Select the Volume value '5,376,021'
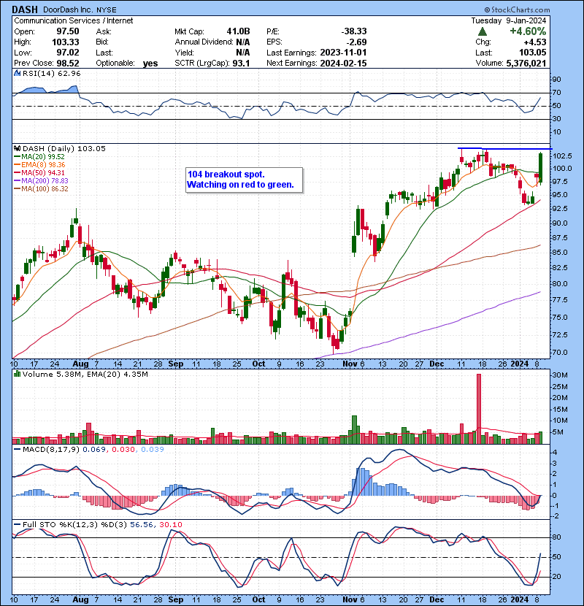The image size is (584, 606). coord(526,63)
